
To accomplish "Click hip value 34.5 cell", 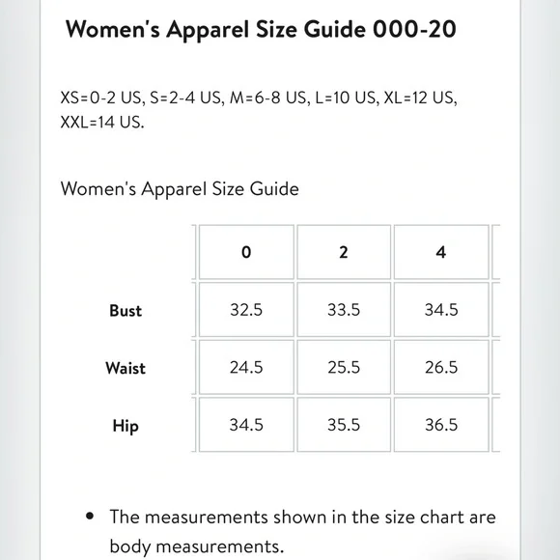I will [246, 425].
